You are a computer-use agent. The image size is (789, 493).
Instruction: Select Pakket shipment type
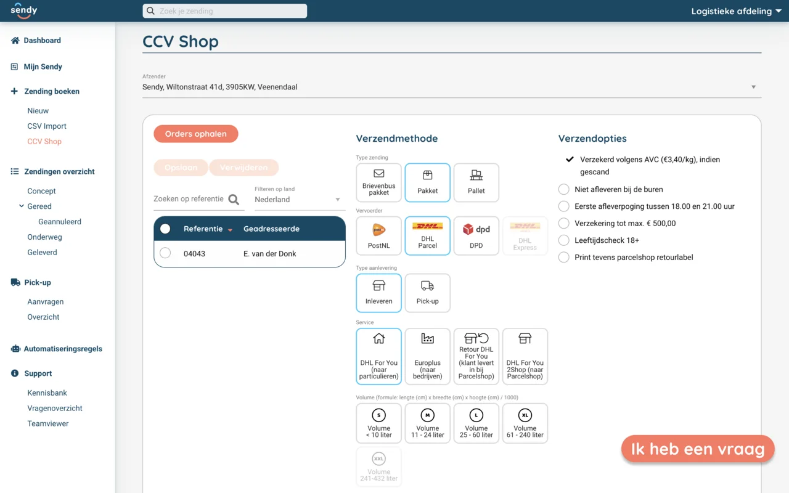[428, 182]
